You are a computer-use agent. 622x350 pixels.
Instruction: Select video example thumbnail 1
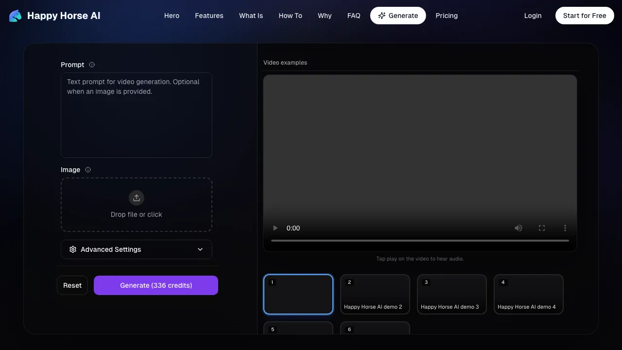point(298,295)
